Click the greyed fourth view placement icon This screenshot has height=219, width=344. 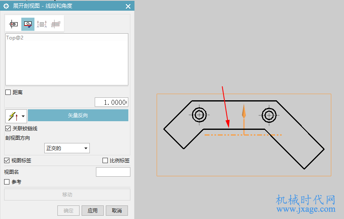coord(56,24)
